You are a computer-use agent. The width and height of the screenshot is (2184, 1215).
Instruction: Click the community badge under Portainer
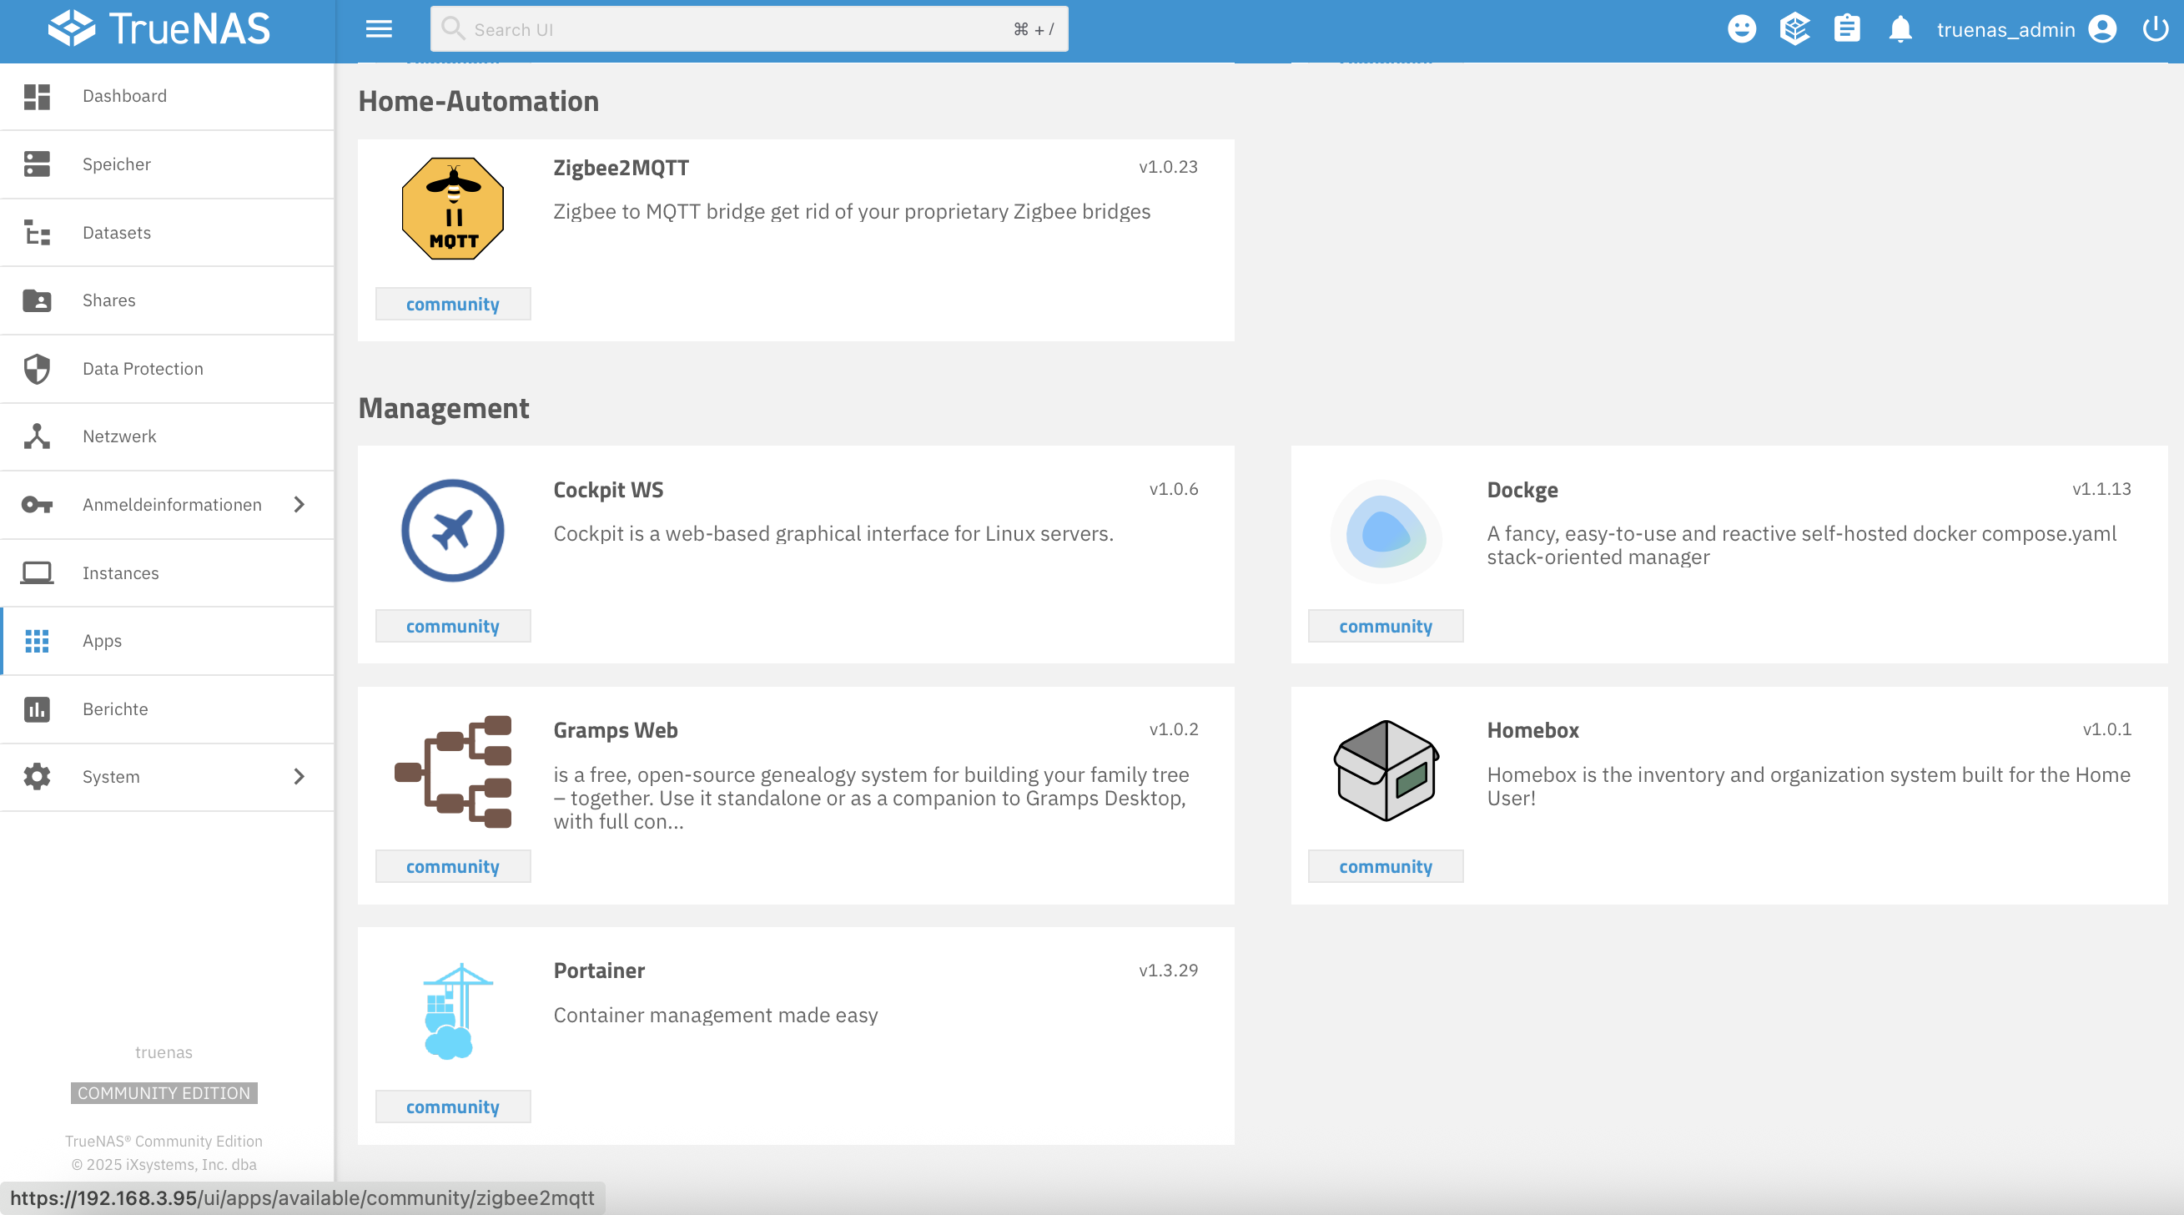453,1107
